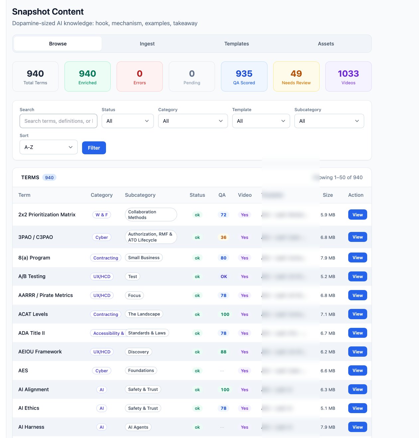Open the Ingest tab

[x=147, y=44]
